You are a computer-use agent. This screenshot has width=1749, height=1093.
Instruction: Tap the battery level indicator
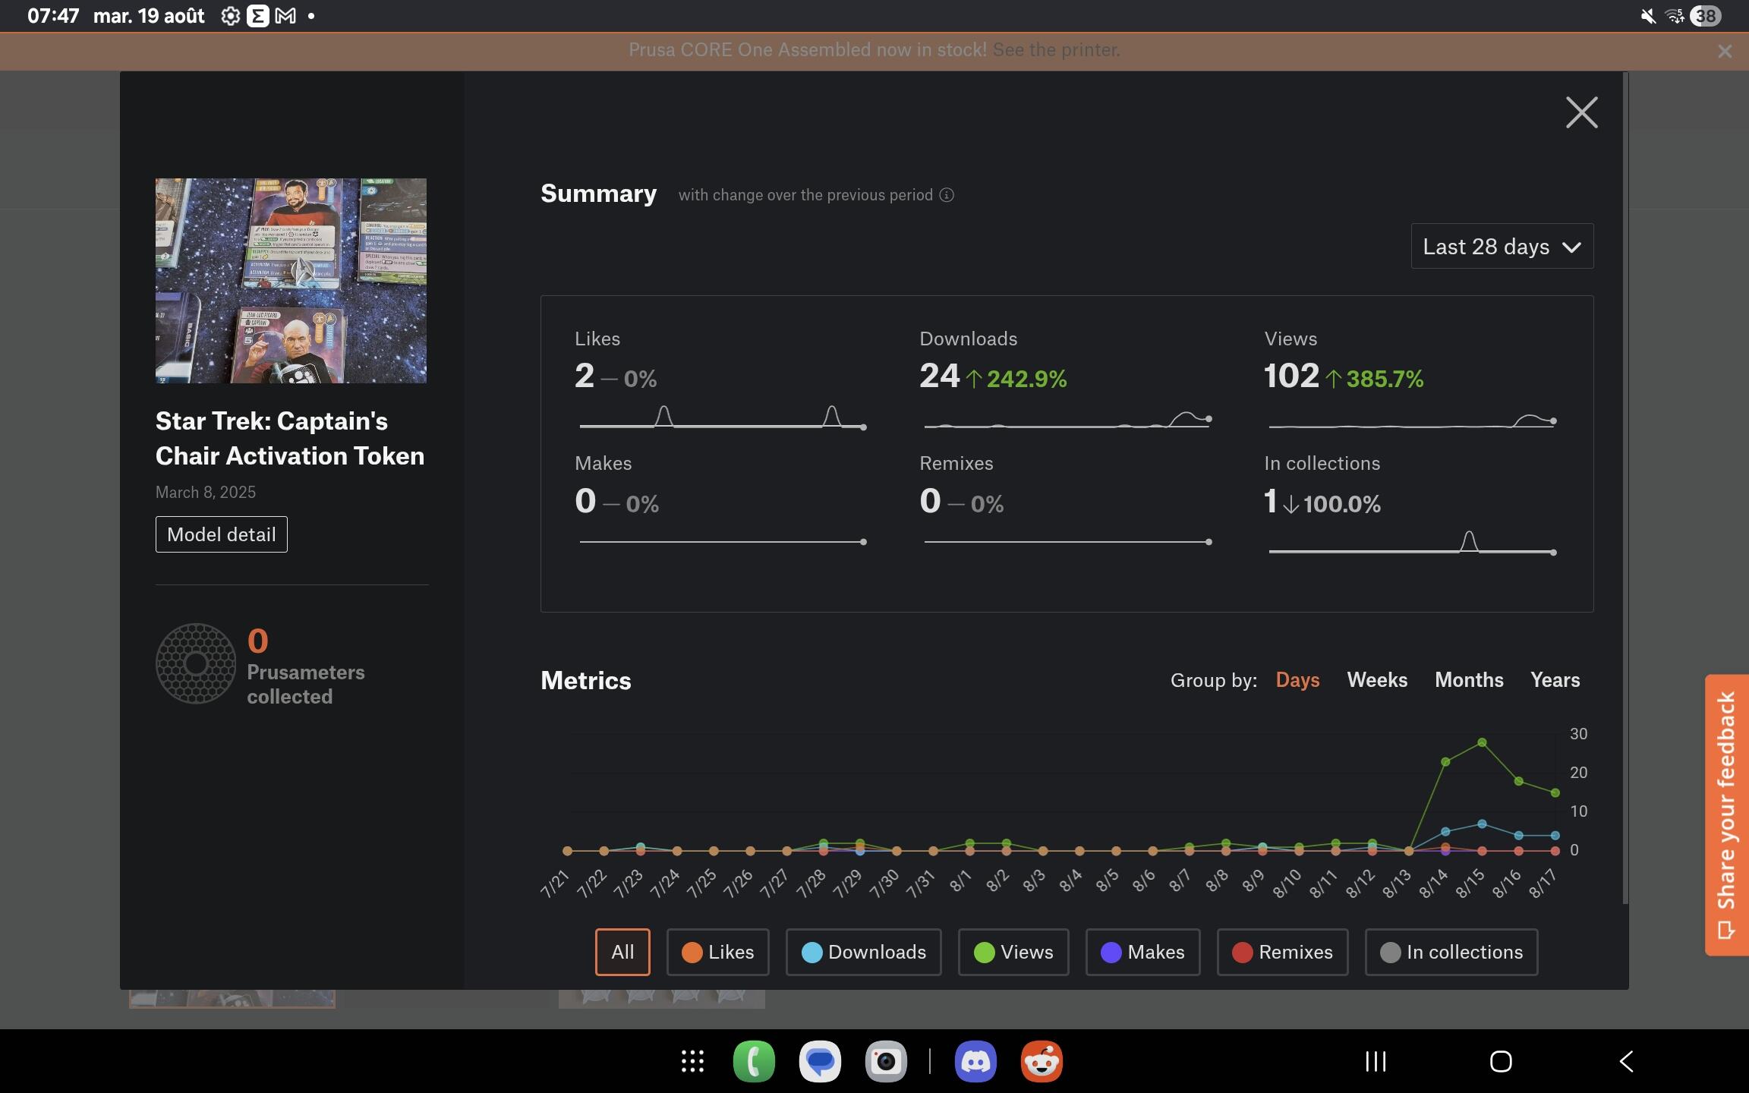(x=1706, y=16)
